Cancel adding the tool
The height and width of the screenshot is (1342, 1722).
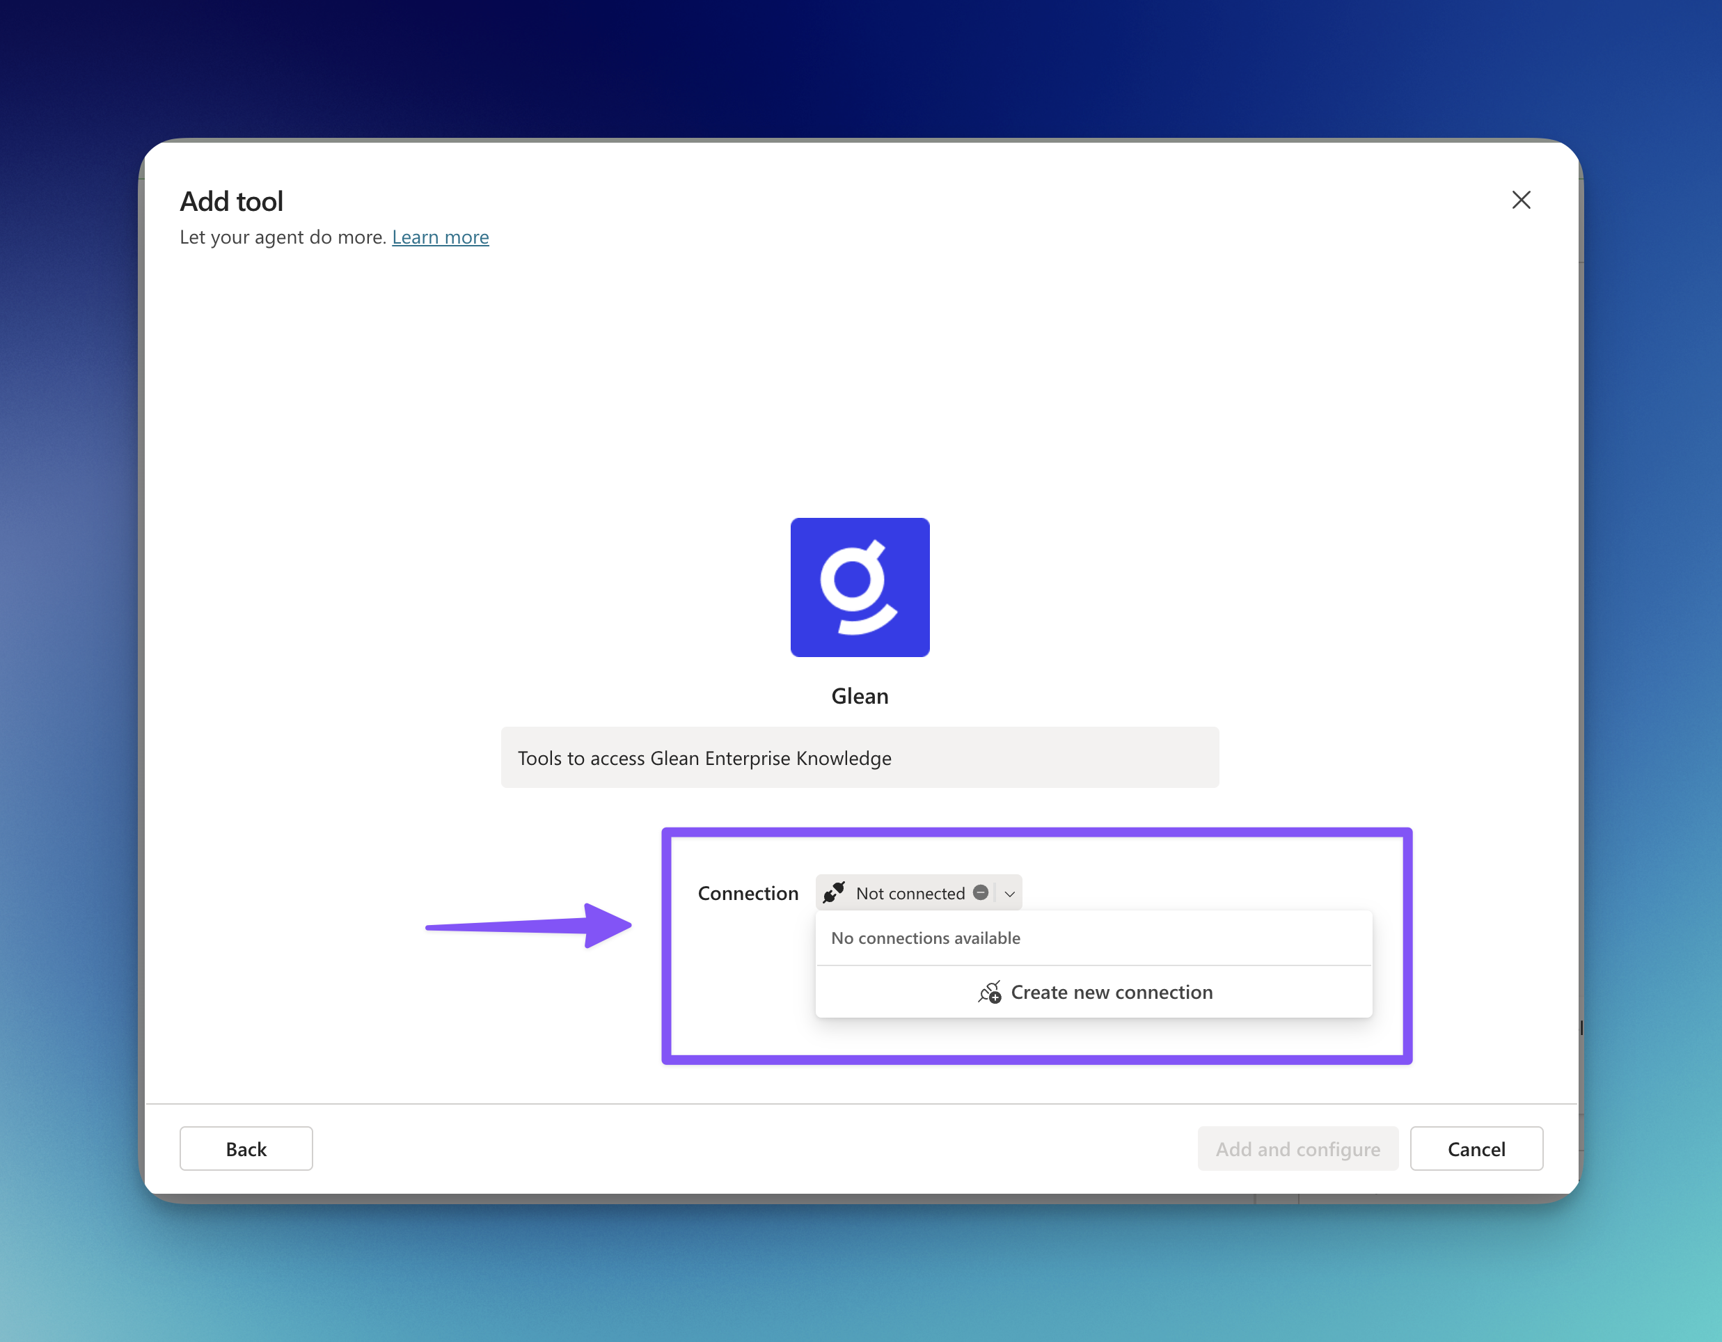(x=1476, y=1148)
